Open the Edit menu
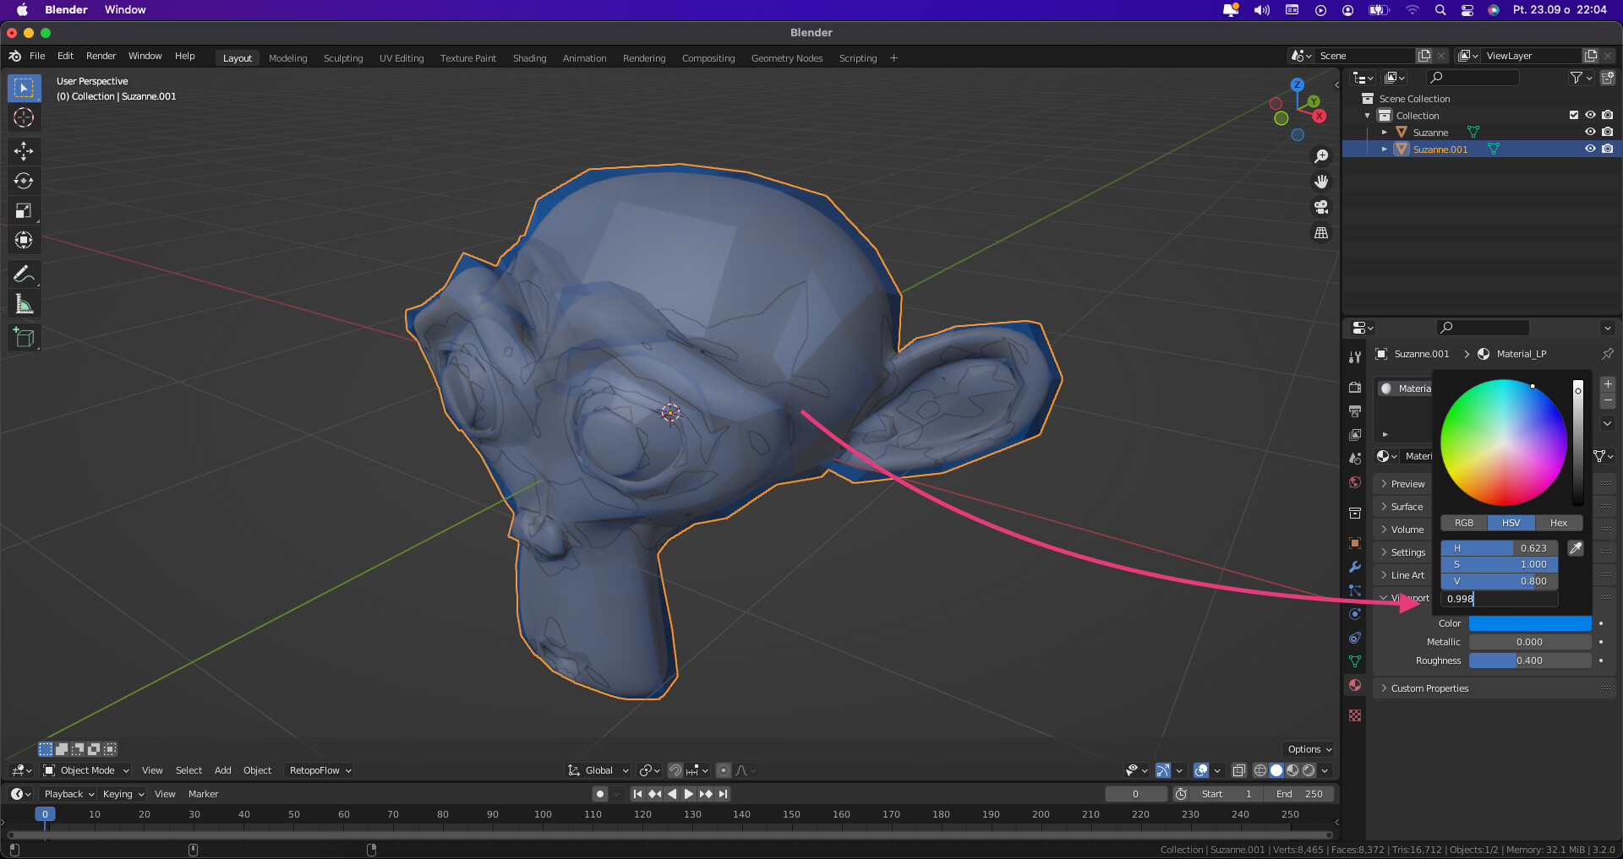Screen dimensions: 1623x859 66,56
